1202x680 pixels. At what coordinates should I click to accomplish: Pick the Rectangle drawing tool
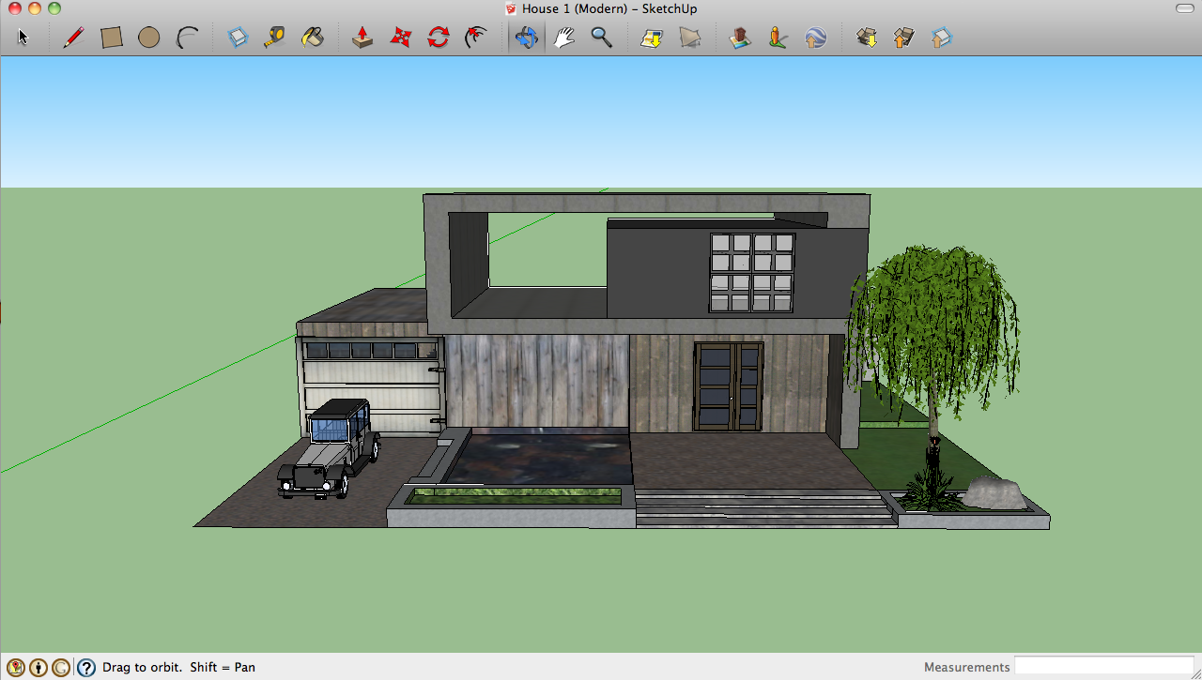pyautogui.click(x=112, y=38)
